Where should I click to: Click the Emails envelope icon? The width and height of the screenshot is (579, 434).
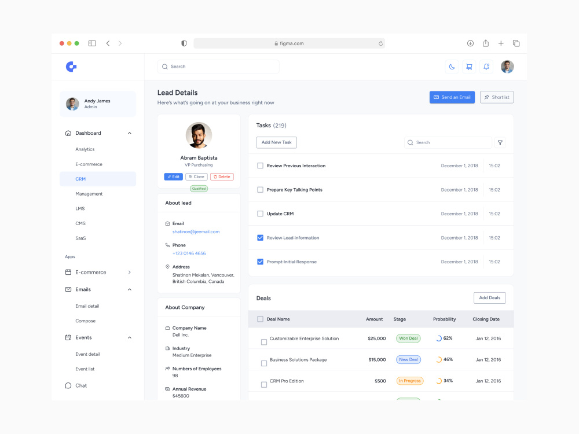click(68, 289)
